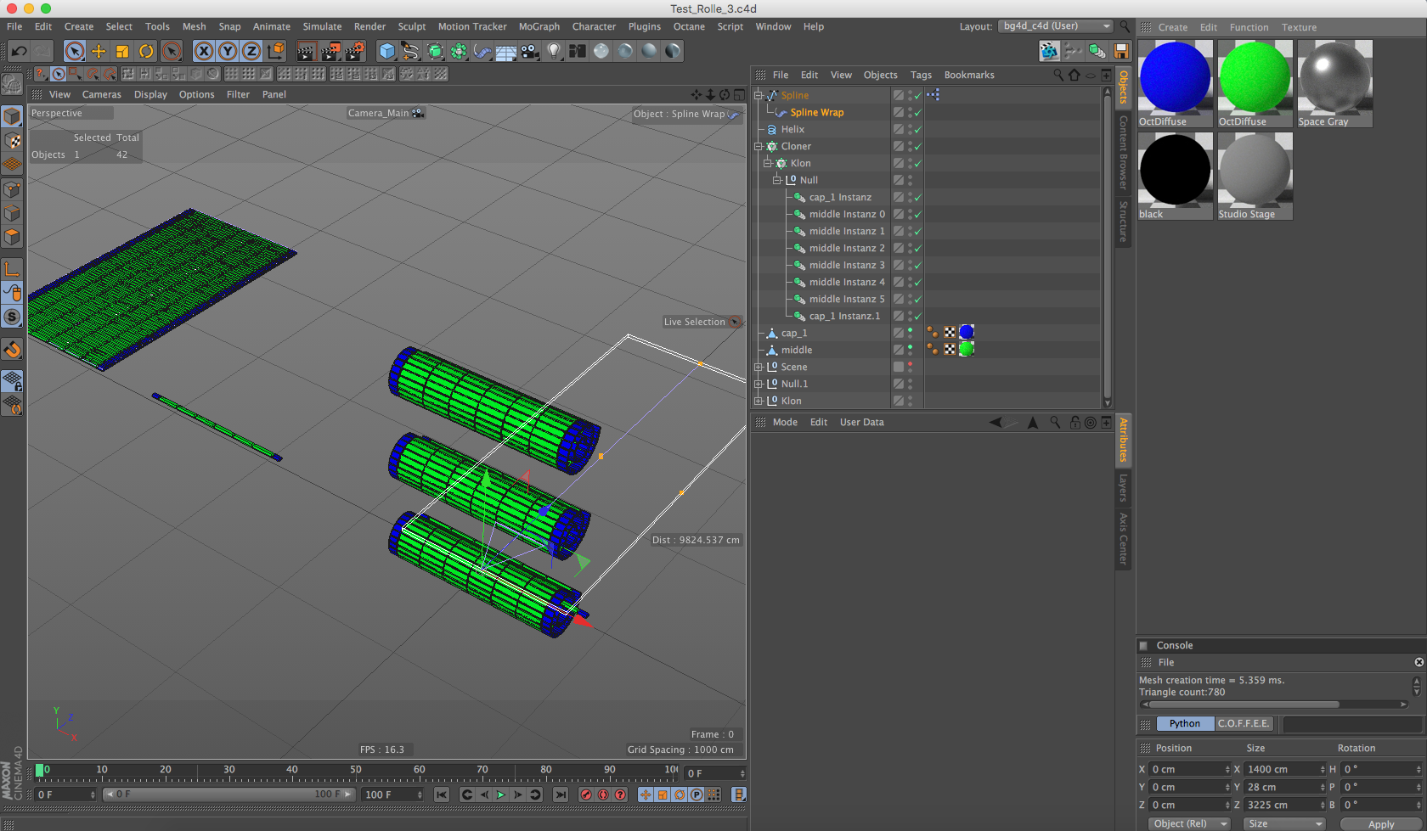Click the Record Active Objects button
This screenshot has width=1427, height=831.
(x=585, y=795)
